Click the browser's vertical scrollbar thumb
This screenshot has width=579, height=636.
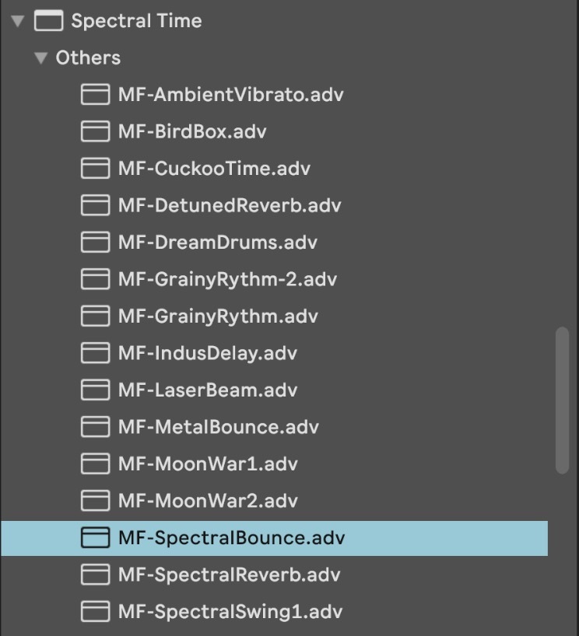[x=562, y=400]
